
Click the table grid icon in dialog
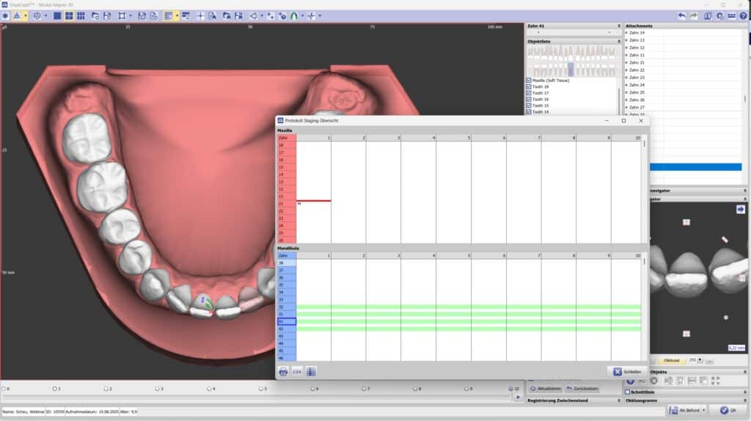pos(311,372)
